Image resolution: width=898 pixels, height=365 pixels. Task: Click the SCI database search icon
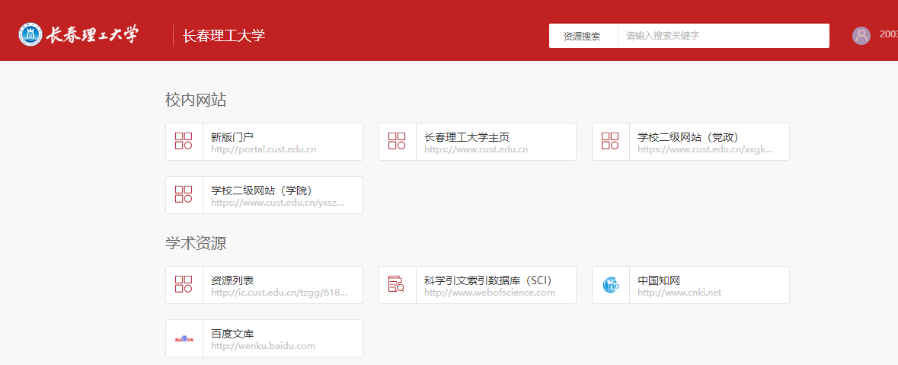[397, 284]
